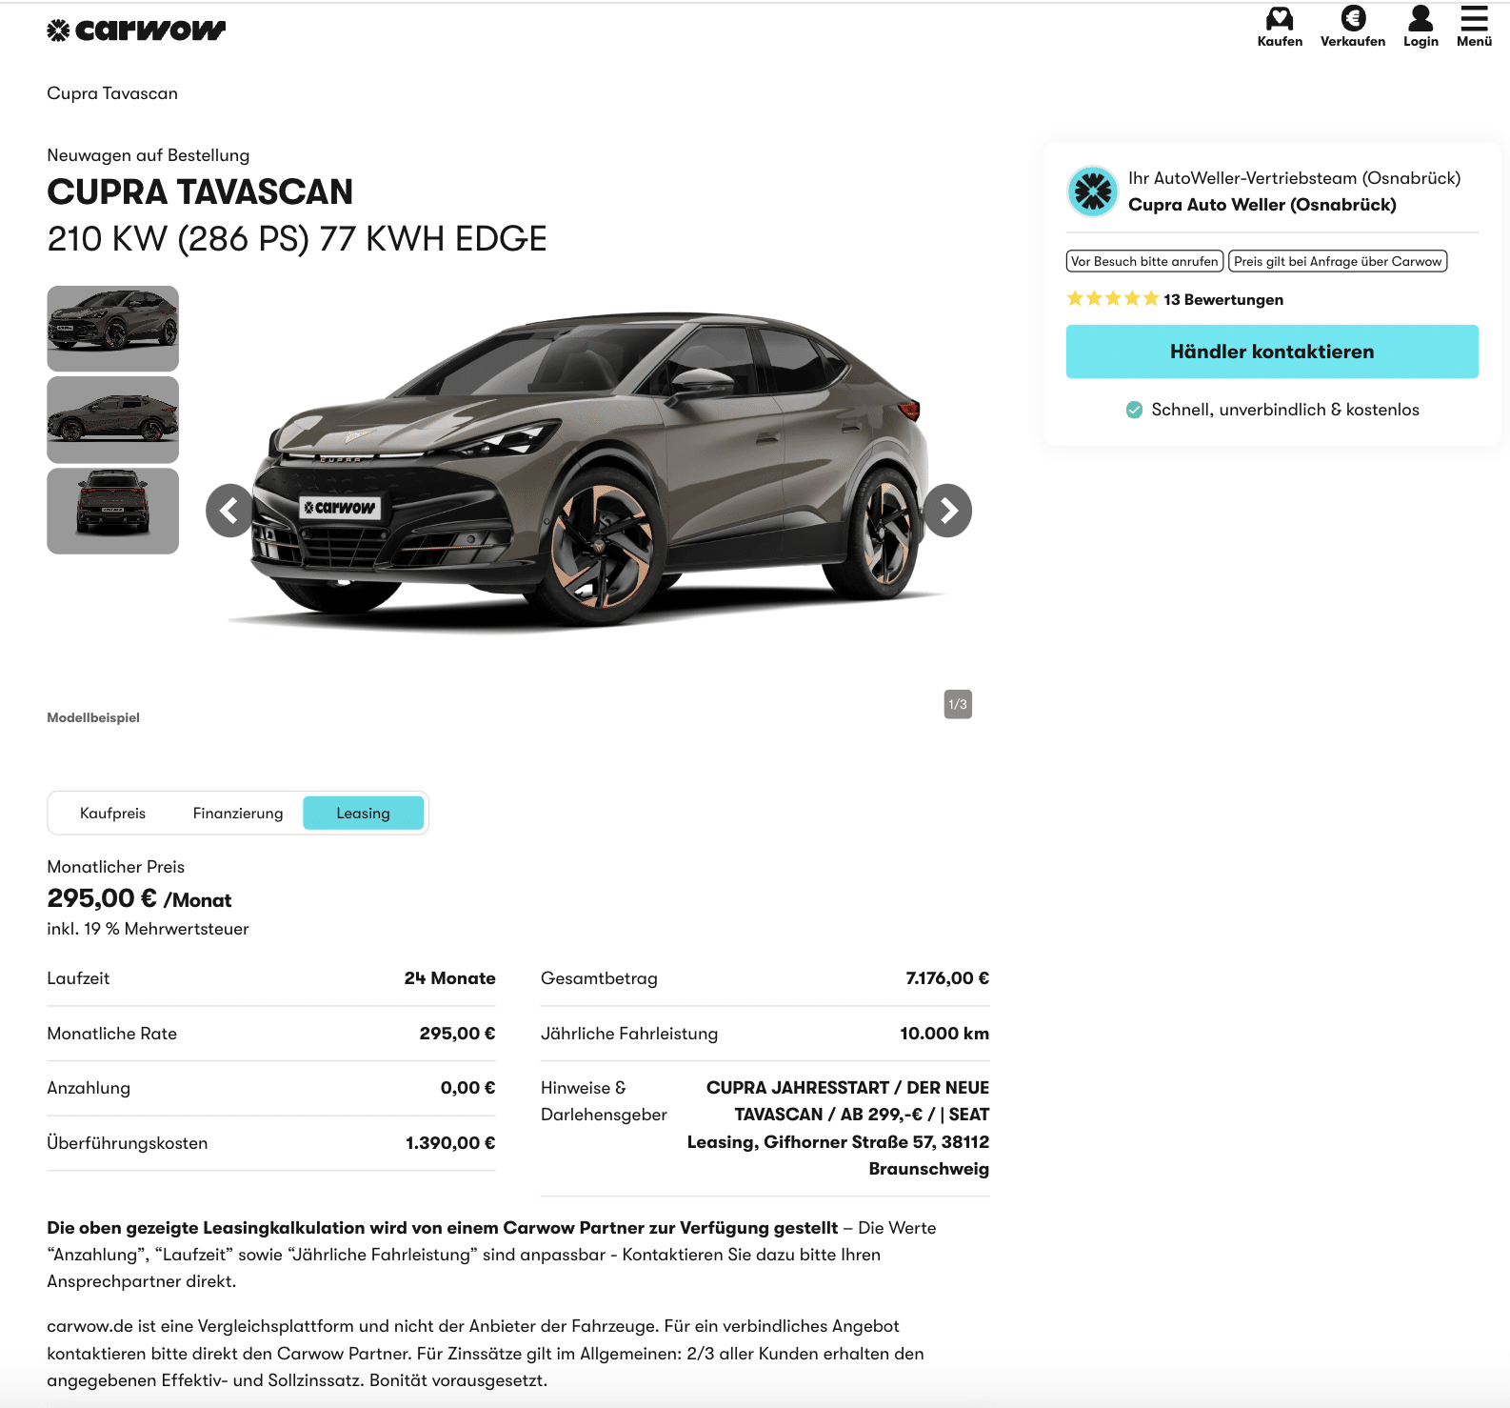Select the Leasing tab

coord(363,814)
